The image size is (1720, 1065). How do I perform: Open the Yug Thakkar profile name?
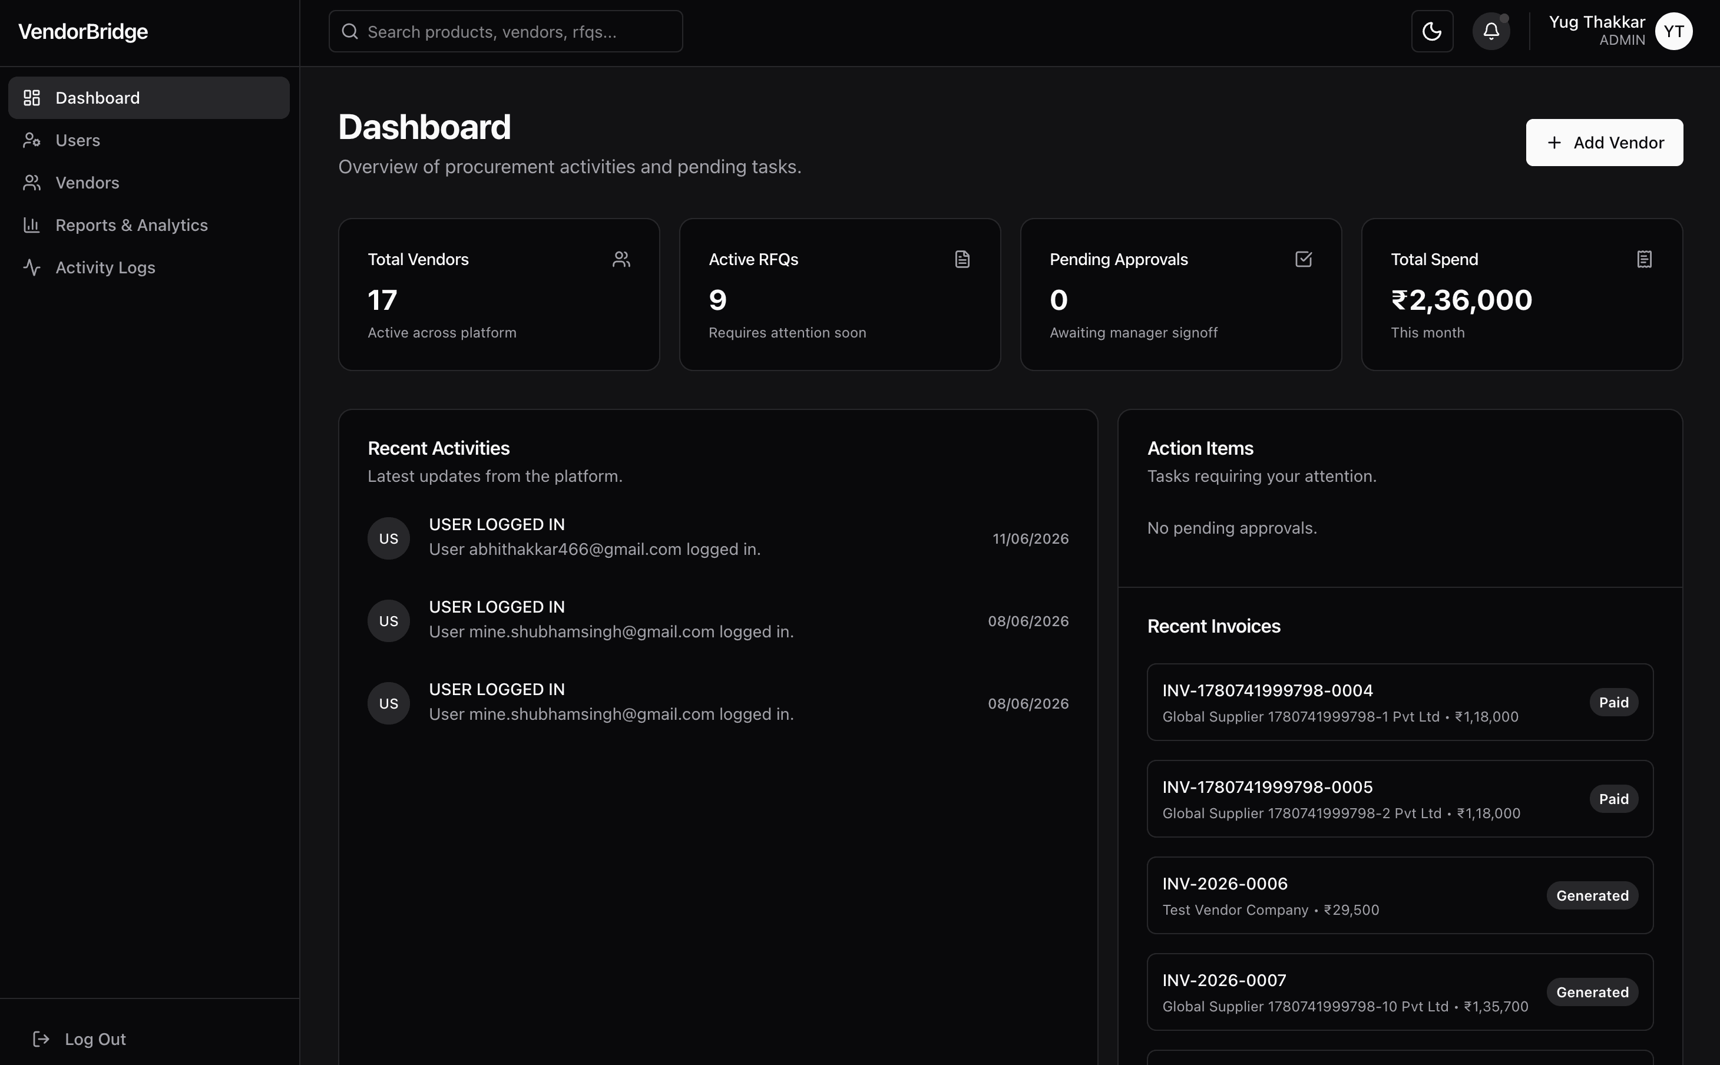click(1597, 22)
